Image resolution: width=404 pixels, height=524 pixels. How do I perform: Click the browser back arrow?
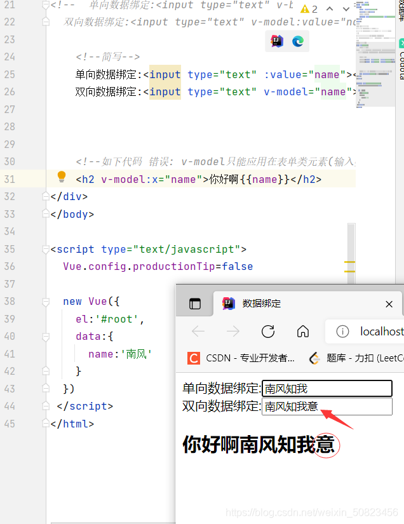(198, 332)
